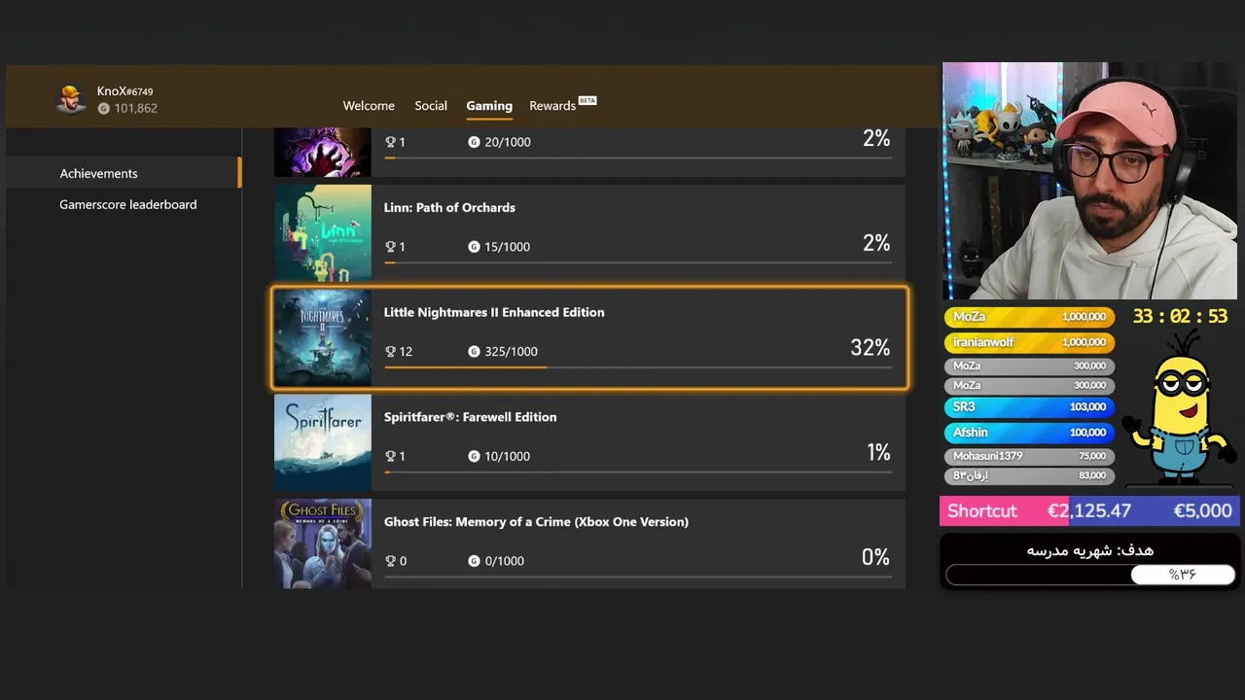
Task: Click the 2% value in Linn row
Action: click(876, 243)
